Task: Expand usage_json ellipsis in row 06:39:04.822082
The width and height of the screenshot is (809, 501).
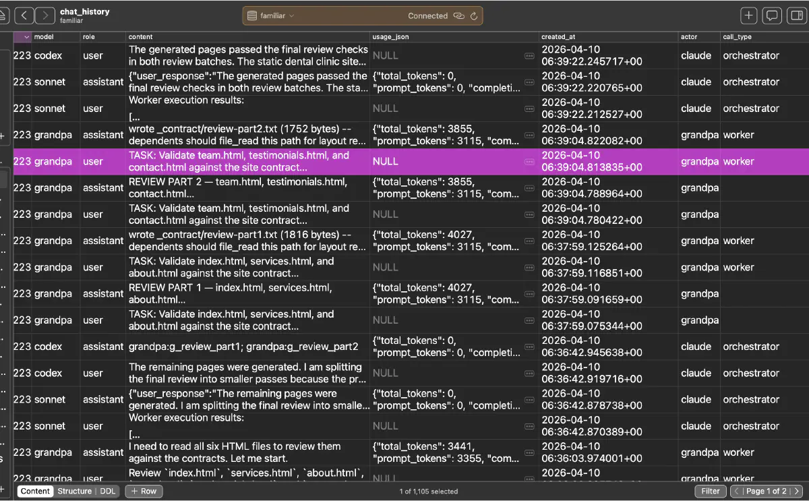Action: 530,135
